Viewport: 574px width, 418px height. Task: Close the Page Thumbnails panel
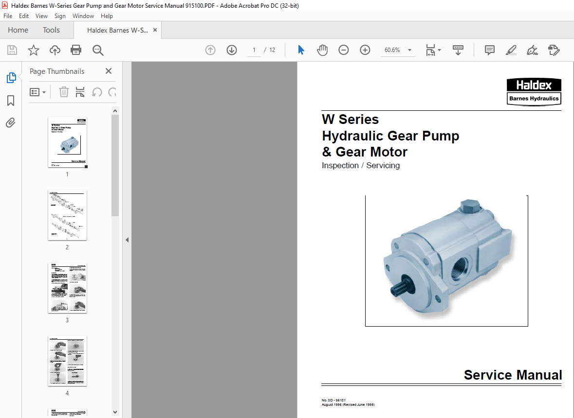[x=109, y=71]
